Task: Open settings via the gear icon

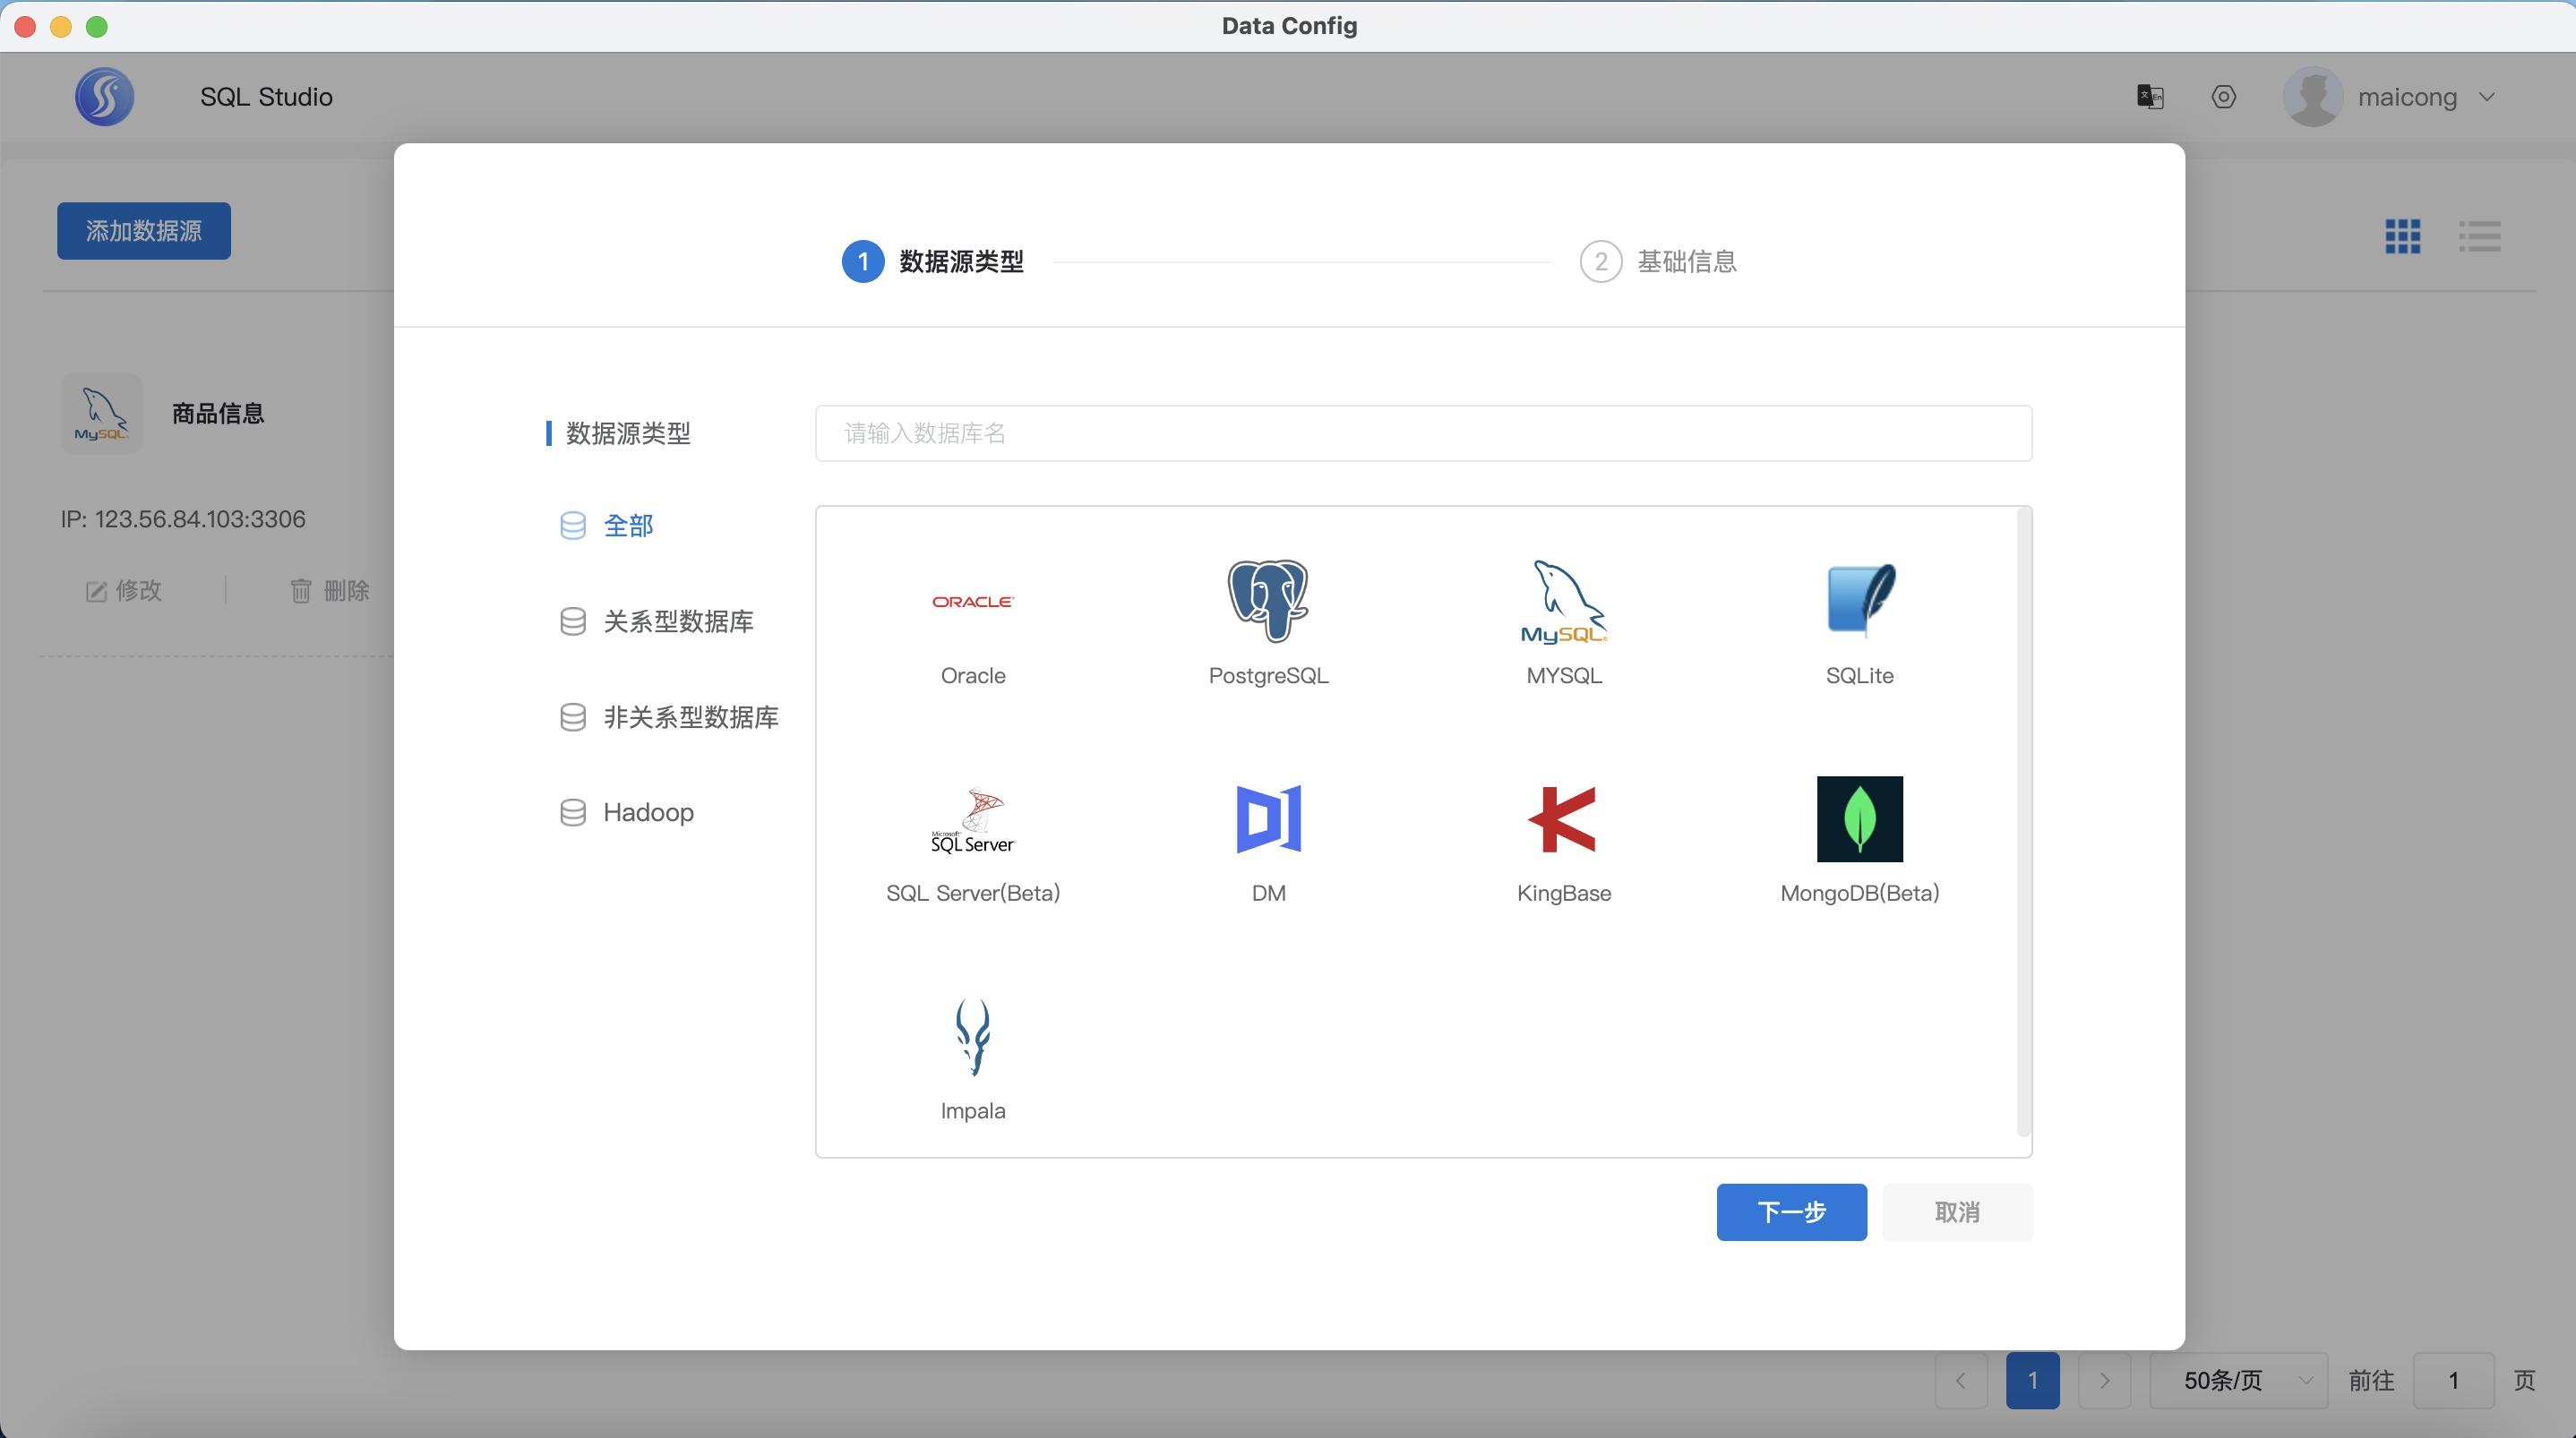Action: (x=2223, y=96)
